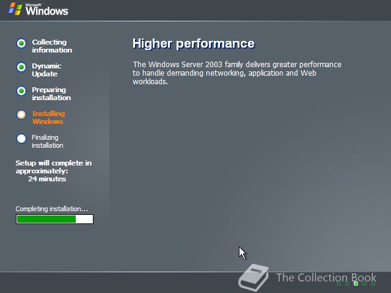The width and height of the screenshot is (391, 293).
Task: Click the 24 minutes remaining estimate
Action: point(47,179)
